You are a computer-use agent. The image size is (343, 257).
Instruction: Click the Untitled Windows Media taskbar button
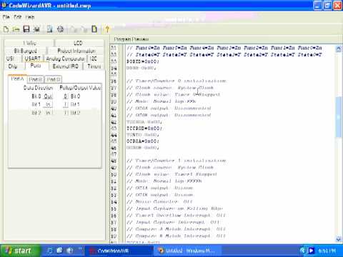[188, 251]
